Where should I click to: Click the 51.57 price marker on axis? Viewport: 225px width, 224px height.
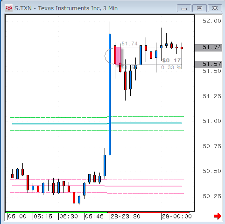[209, 64]
